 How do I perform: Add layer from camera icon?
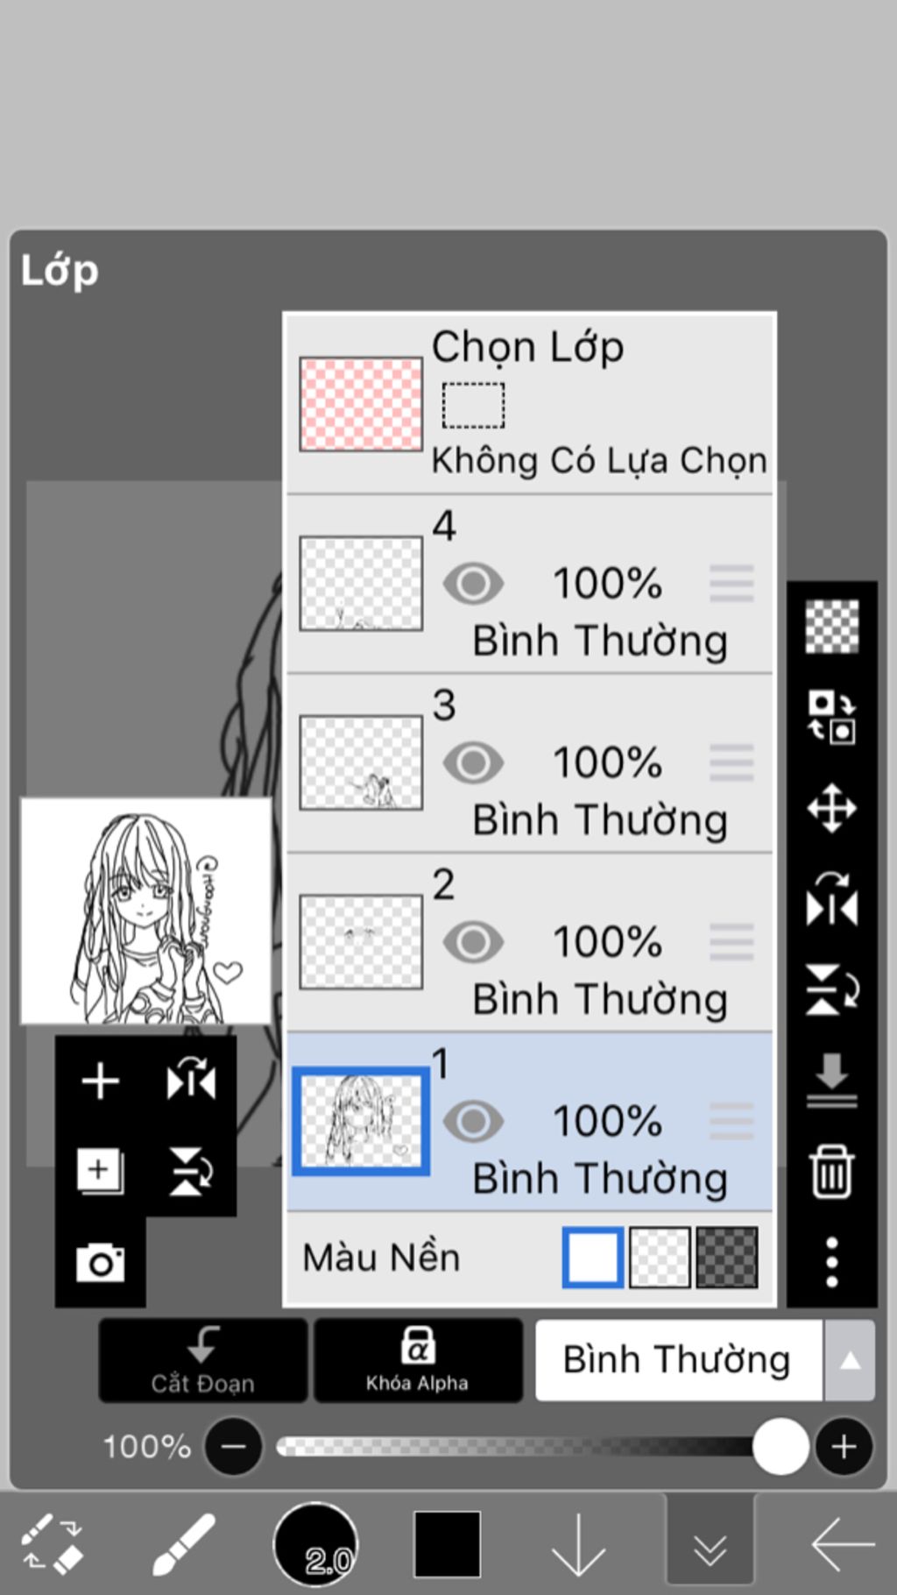pos(100,1262)
